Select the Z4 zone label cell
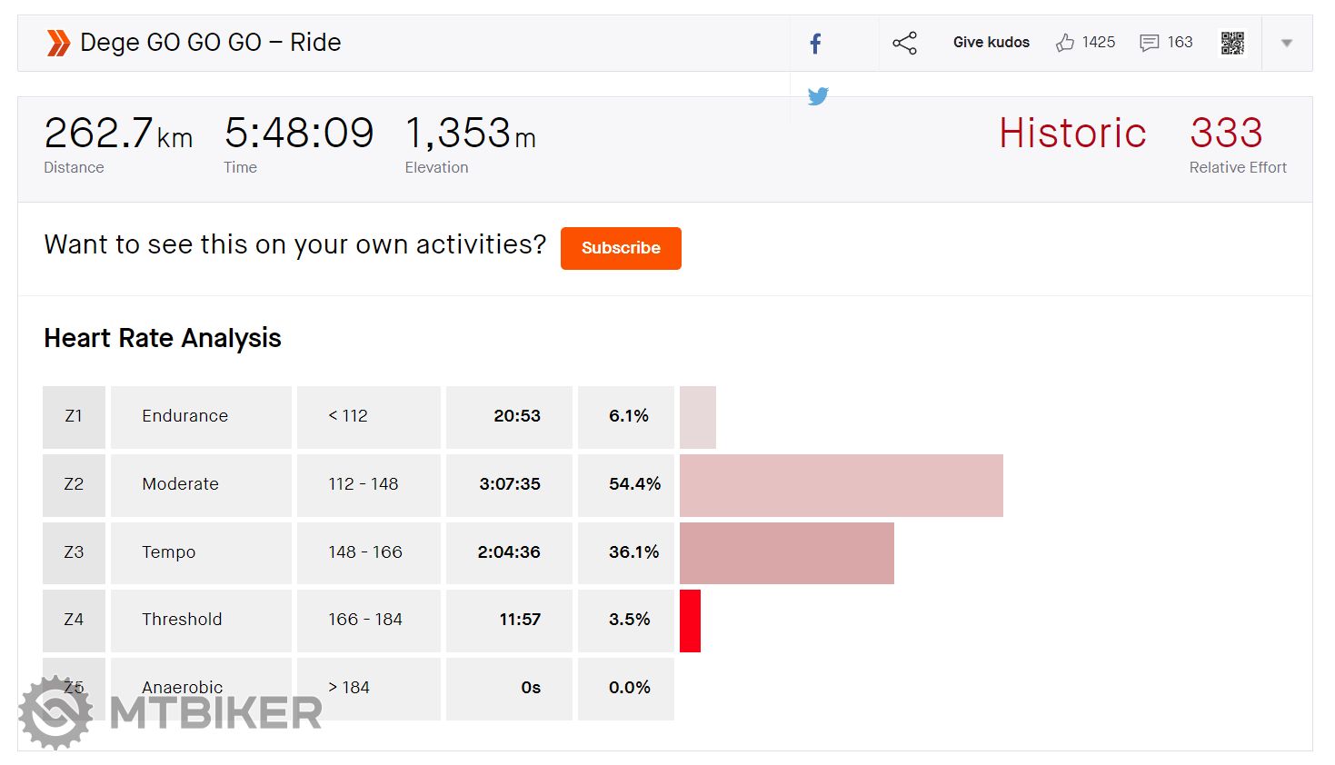This screenshot has height=765, width=1335. point(74,620)
